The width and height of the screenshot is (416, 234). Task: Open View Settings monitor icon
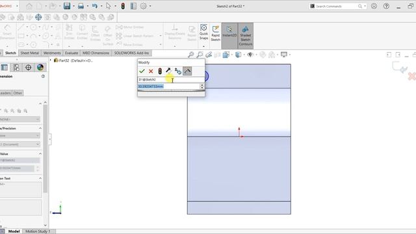tap(284, 55)
